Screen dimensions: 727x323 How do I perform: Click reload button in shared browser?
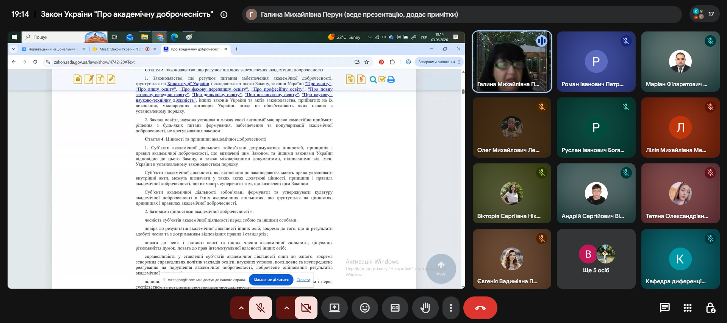tap(35, 62)
